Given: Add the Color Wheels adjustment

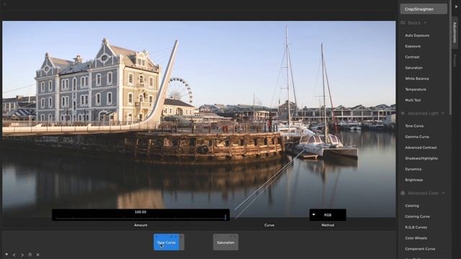Looking at the screenshot, I should [x=416, y=238].
